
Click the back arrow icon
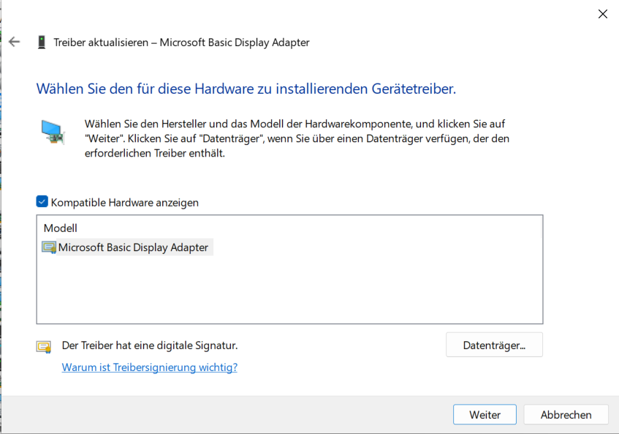pos(14,42)
